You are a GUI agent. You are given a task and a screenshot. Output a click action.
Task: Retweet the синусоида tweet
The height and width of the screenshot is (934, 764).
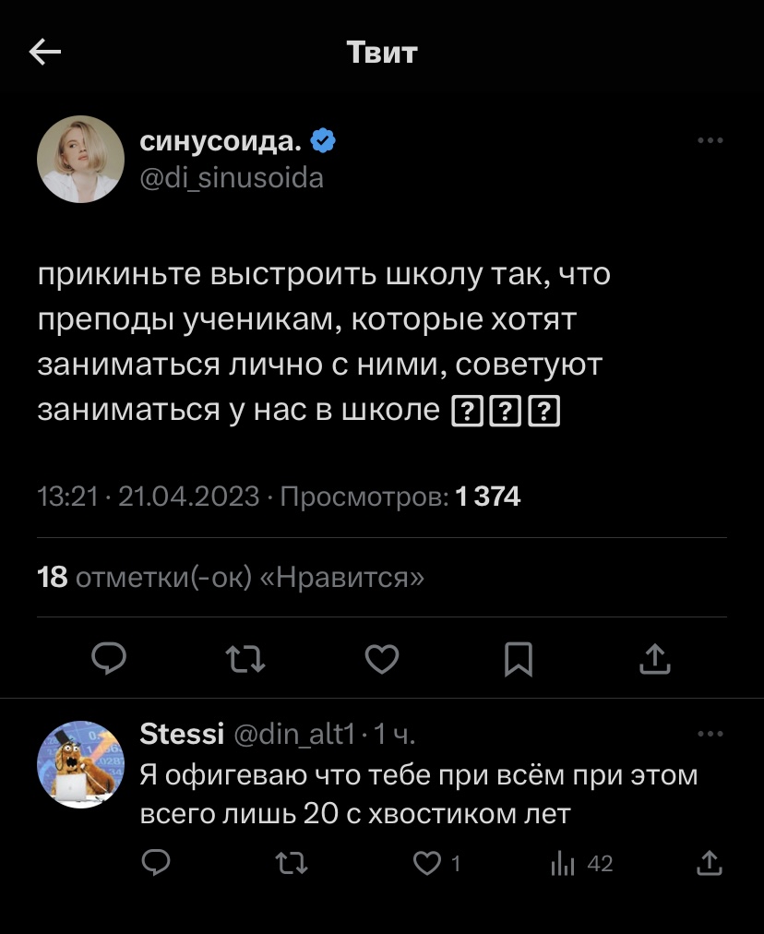pos(246,658)
